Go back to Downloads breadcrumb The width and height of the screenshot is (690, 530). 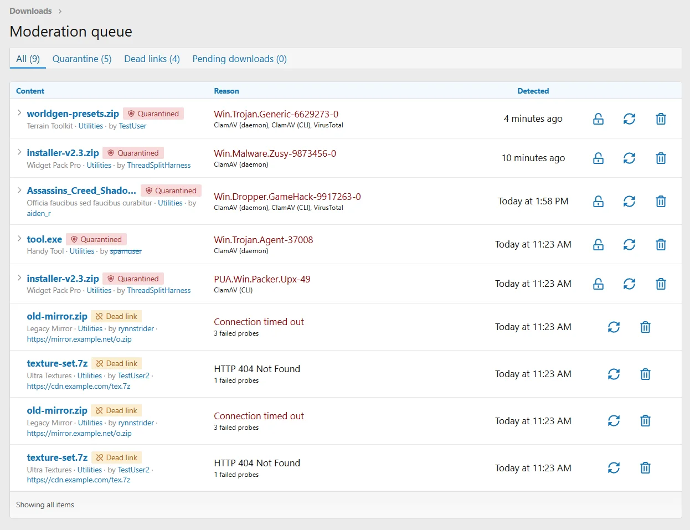click(x=30, y=11)
